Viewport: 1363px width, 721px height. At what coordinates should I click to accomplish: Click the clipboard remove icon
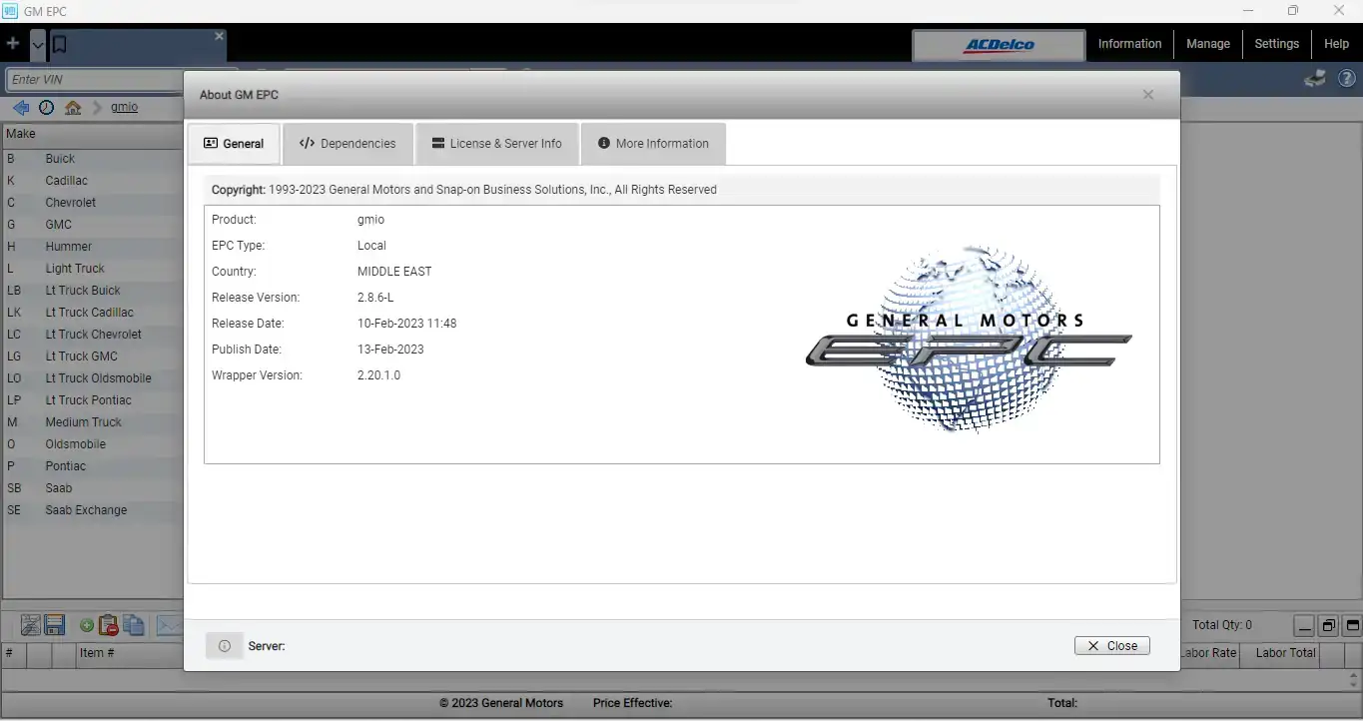(x=109, y=625)
